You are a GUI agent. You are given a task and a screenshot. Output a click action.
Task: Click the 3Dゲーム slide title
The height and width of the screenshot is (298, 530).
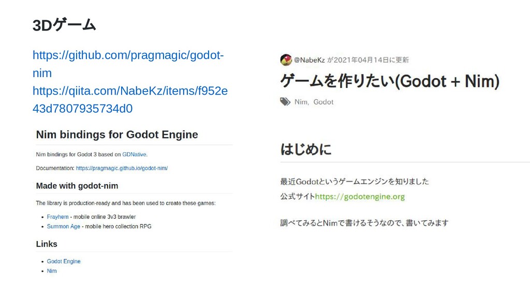tap(64, 25)
